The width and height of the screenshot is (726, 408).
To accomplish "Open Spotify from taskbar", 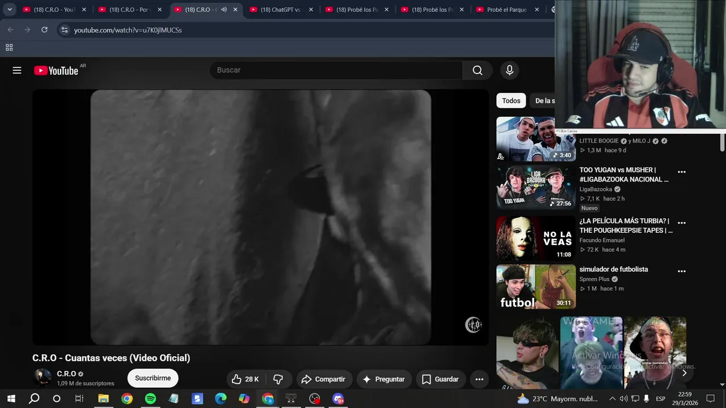I will [x=150, y=399].
